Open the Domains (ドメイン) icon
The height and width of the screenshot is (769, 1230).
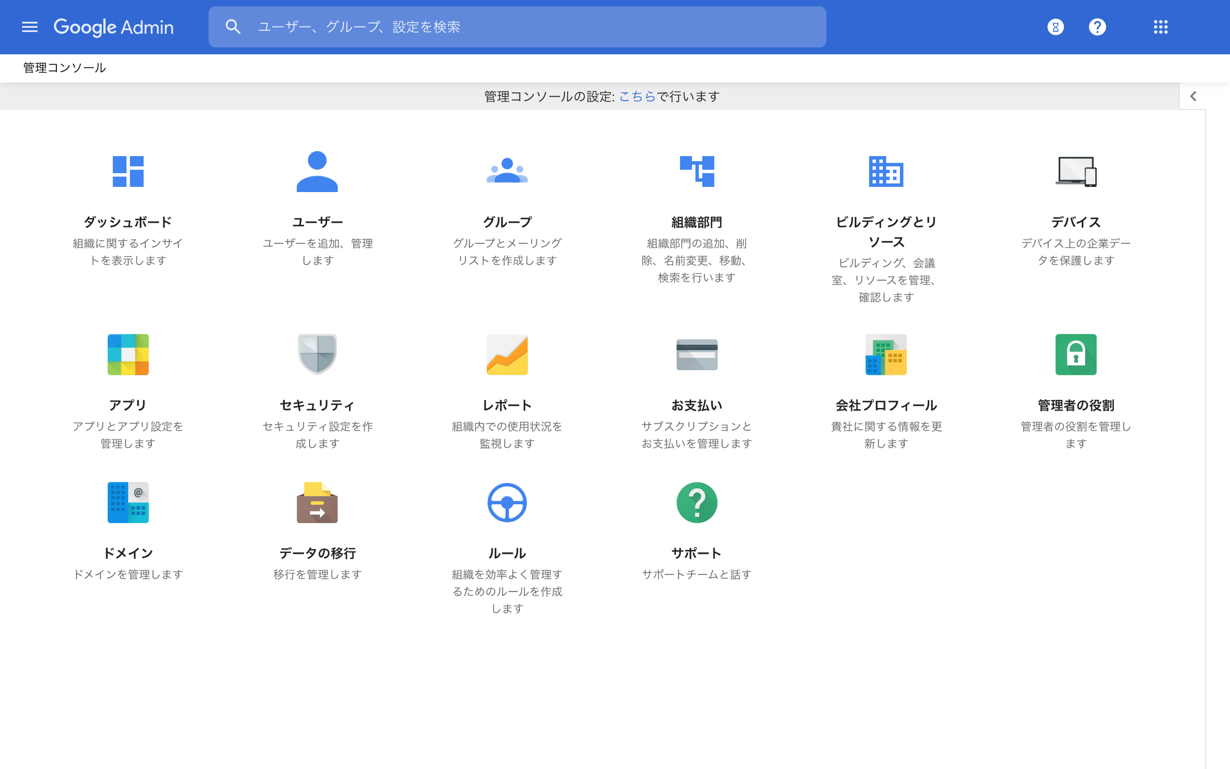(x=128, y=502)
